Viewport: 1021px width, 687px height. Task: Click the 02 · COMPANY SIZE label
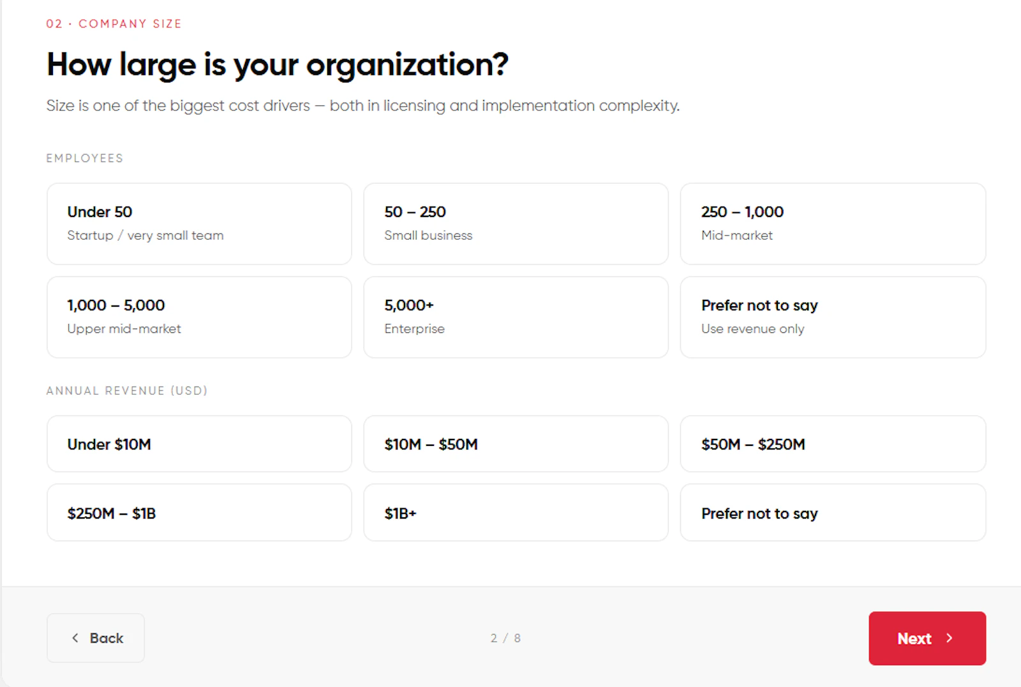pos(114,24)
